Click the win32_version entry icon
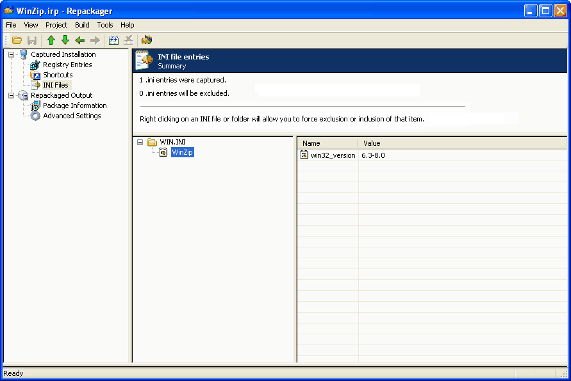The height and width of the screenshot is (381, 571). pyautogui.click(x=304, y=155)
